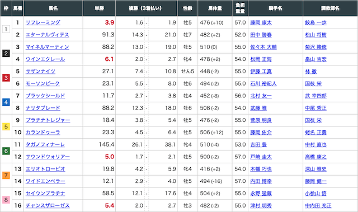The image size is (358, 212).
Task: Click the 単勝 column header
Action: (100, 8)
